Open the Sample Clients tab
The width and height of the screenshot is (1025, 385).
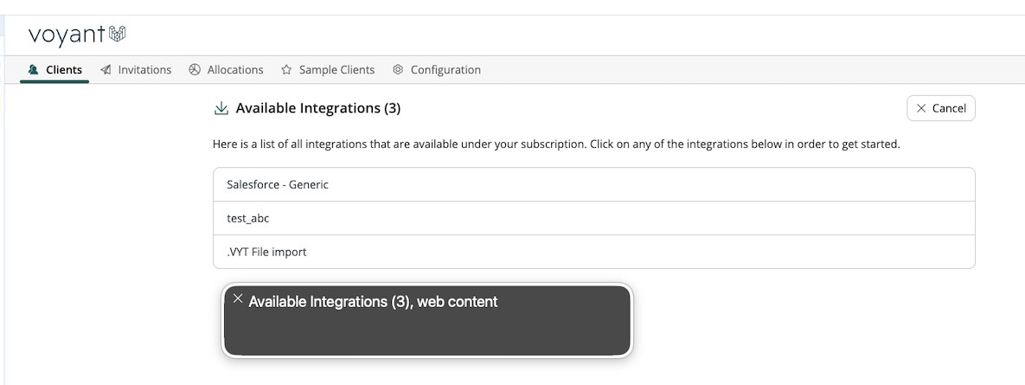pyautogui.click(x=328, y=69)
